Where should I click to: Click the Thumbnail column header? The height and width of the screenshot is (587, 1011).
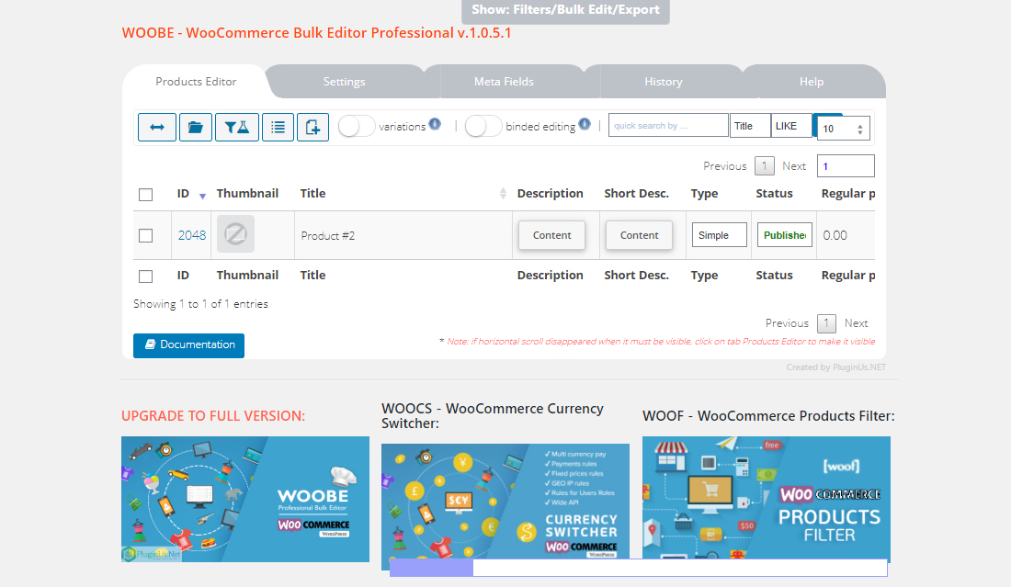pos(247,193)
